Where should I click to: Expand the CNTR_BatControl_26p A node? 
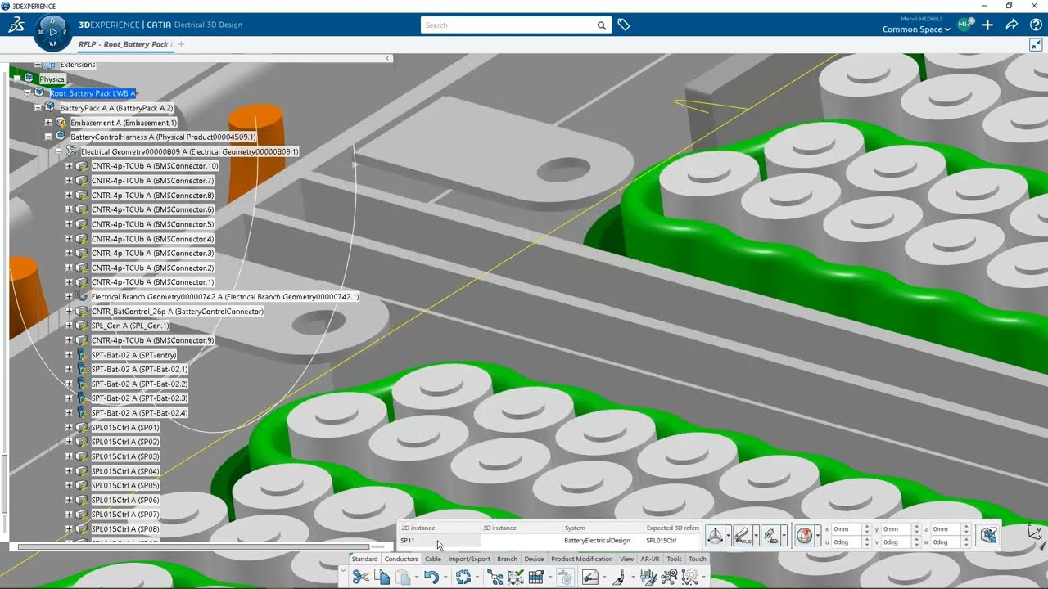click(69, 312)
